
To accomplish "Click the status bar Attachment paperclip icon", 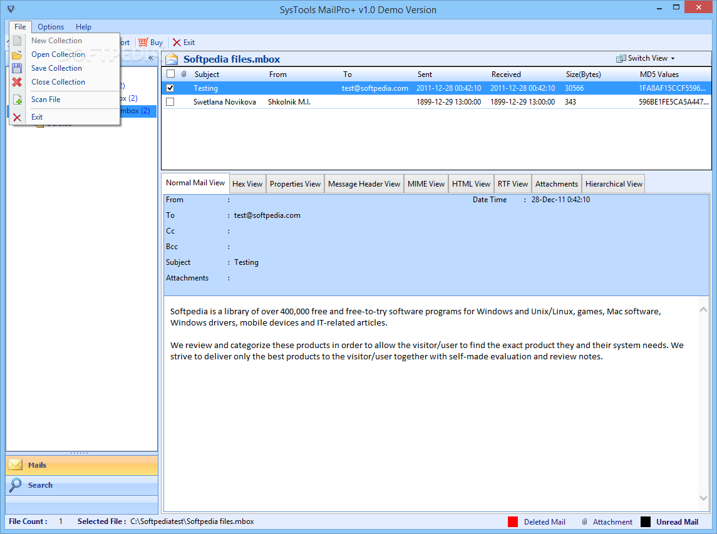I will click(584, 521).
